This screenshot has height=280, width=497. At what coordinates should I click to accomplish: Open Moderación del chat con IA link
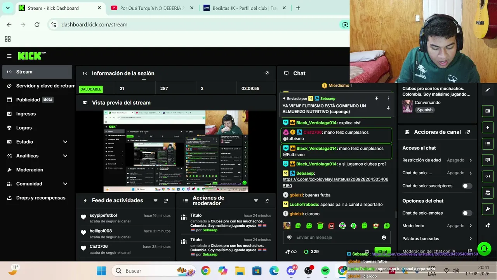pos(437,252)
